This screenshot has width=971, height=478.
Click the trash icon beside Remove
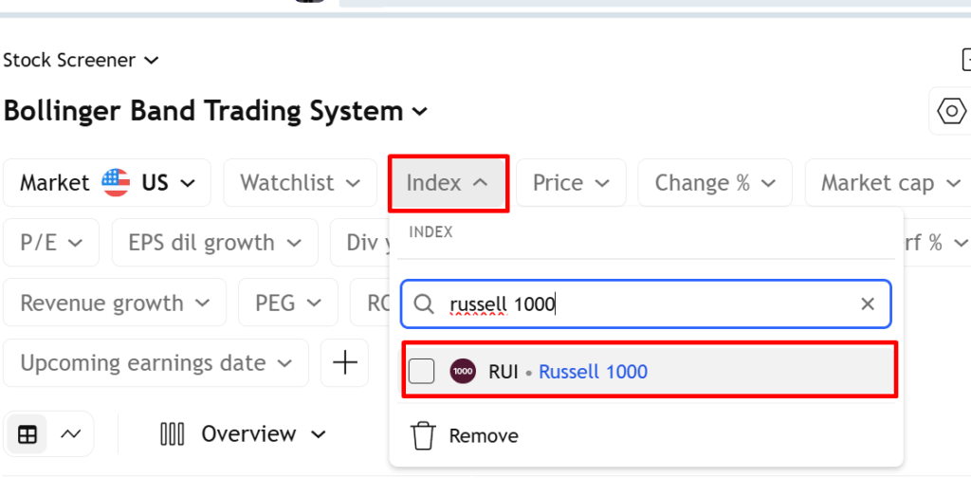(423, 435)
